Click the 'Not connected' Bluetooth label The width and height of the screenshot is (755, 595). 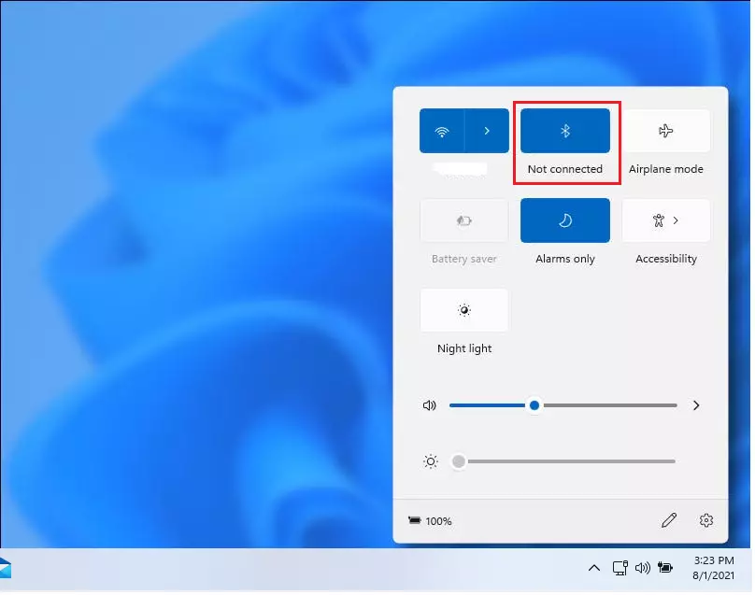tap(564, 169)
